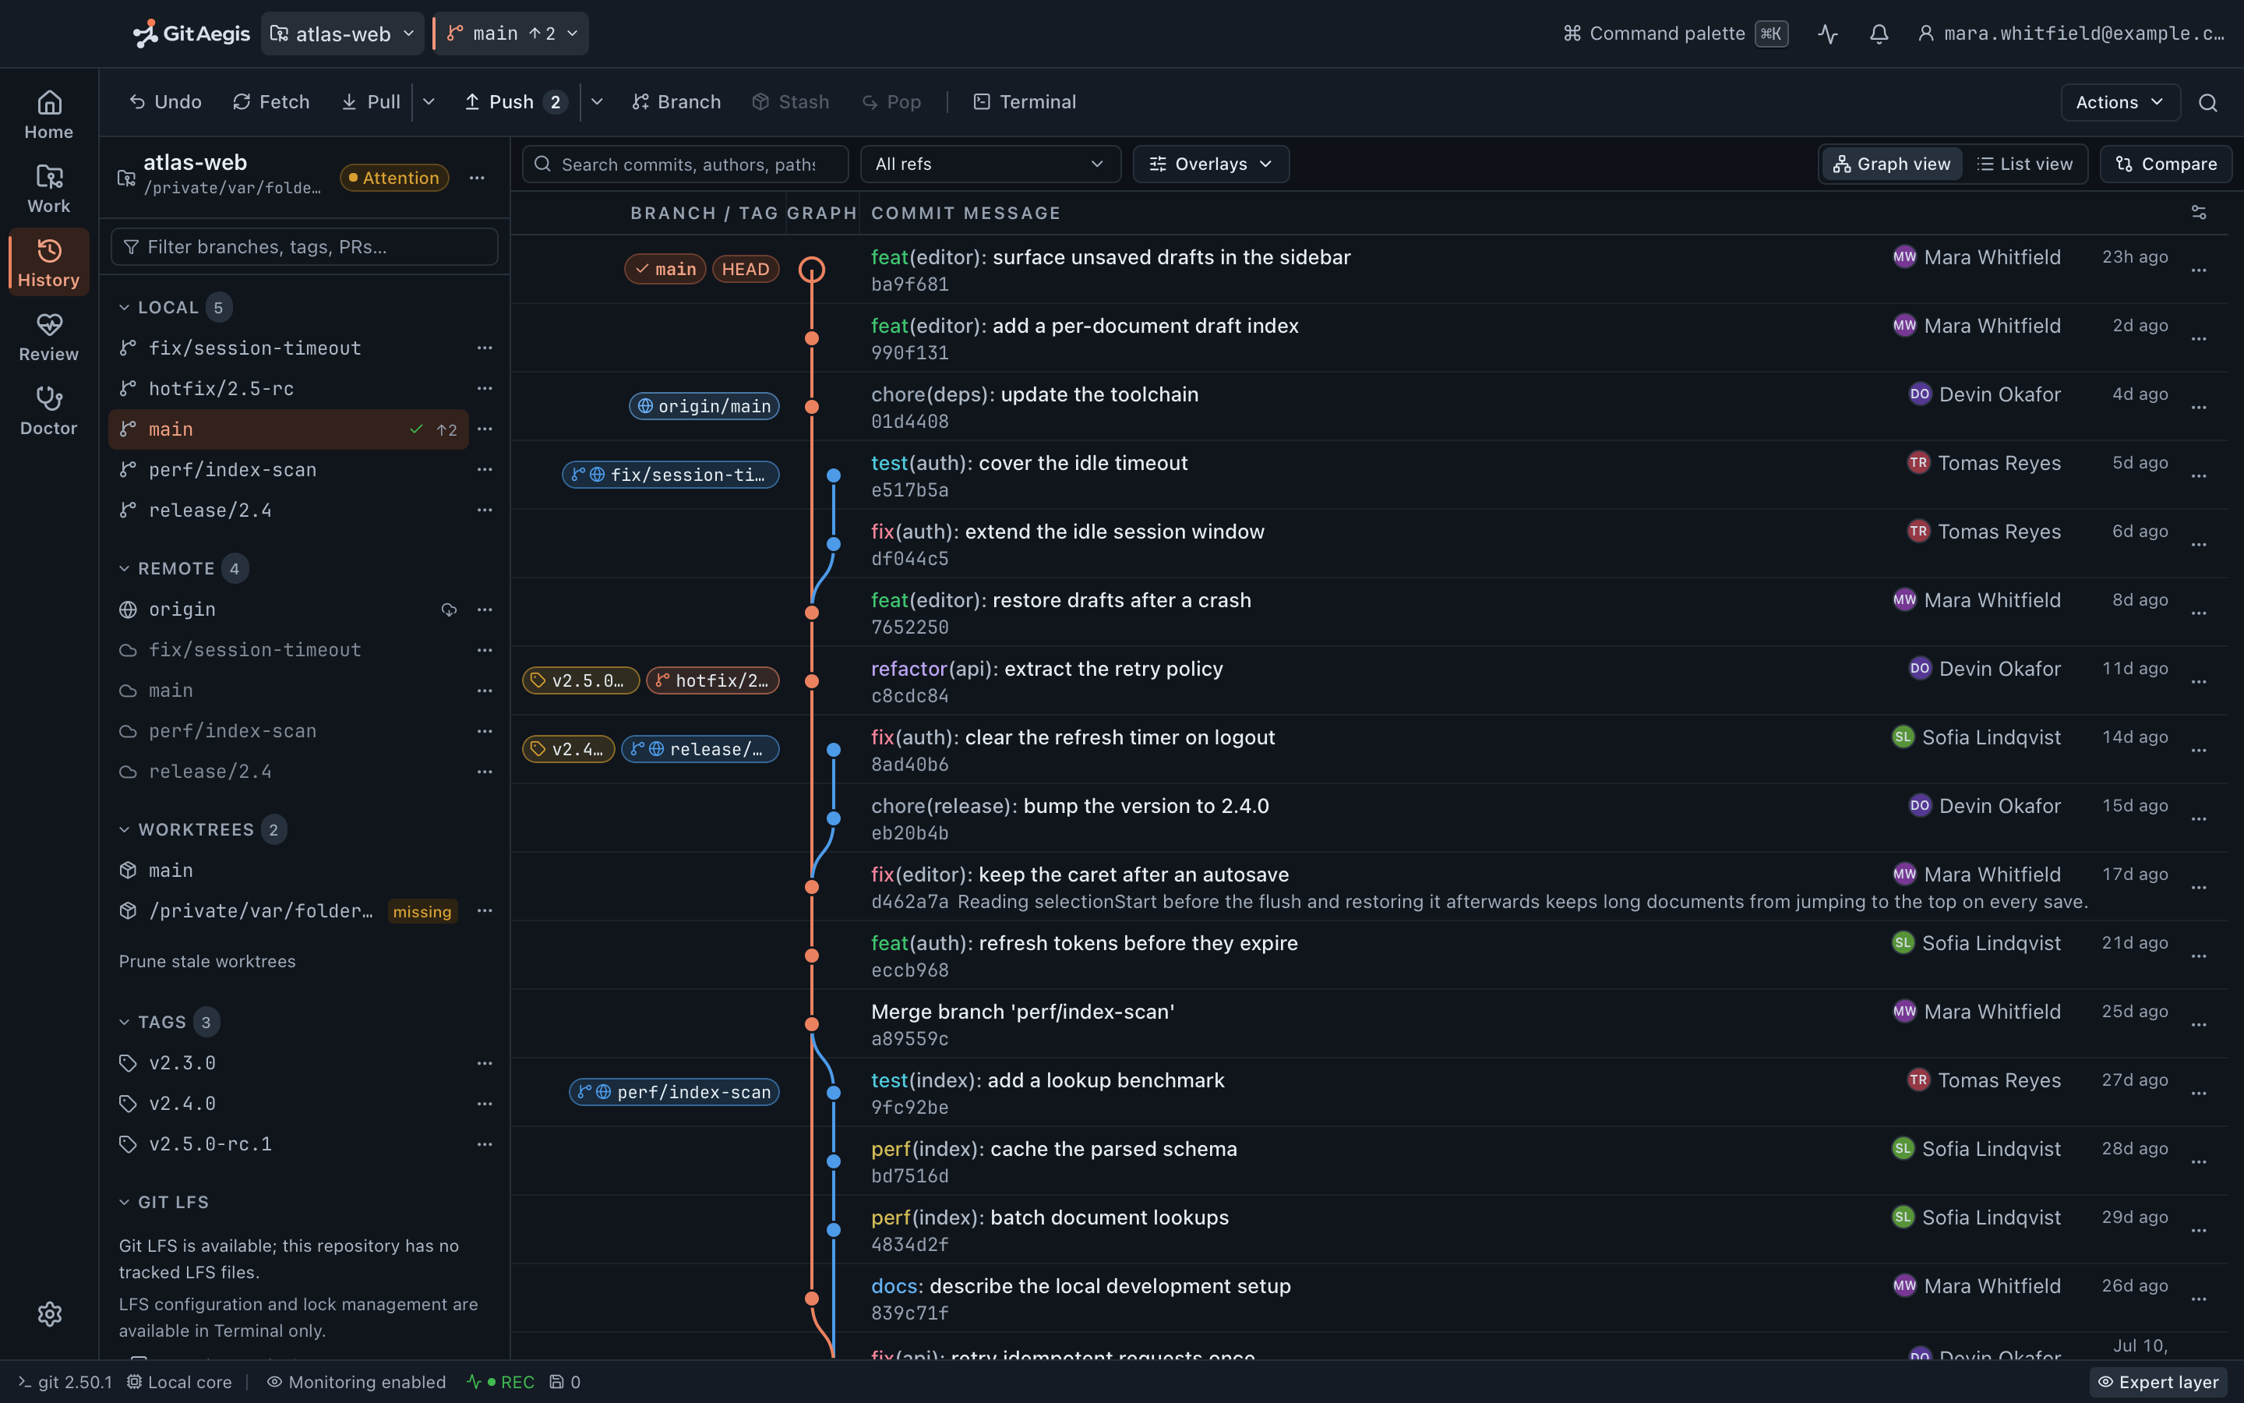Open row menu for commit 01d4408
This screenshot has width=2244, height=1403.
2199,408
